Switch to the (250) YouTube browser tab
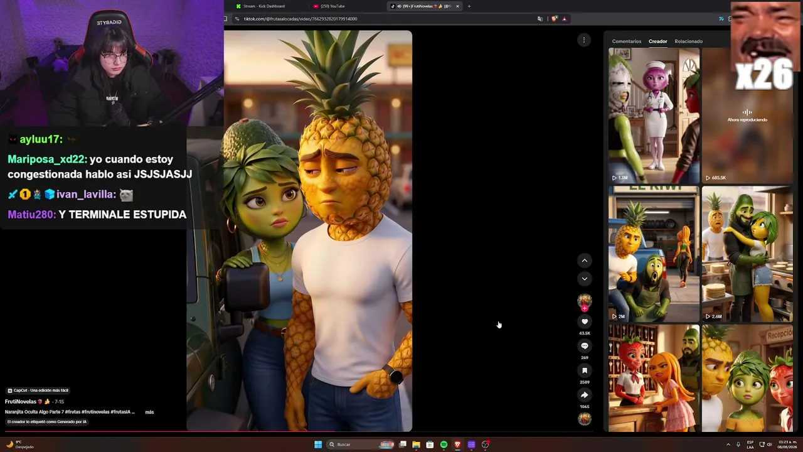Image resolution: width=803 pixels, height=452 pixels. point(332,6)
